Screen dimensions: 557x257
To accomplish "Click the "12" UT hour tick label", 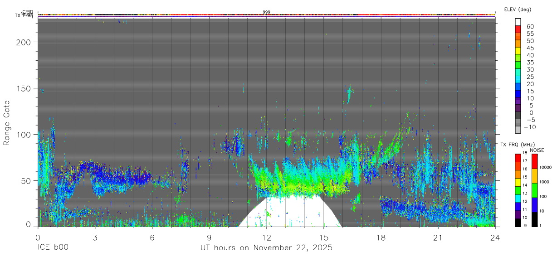I will (x=267, y=238).
